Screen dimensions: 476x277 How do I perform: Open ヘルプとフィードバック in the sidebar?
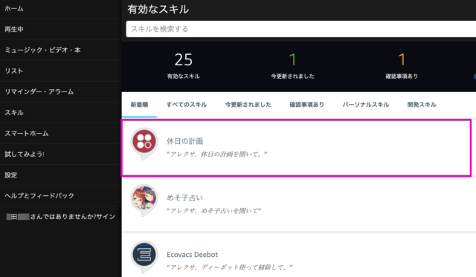click(x=39, y=196)
